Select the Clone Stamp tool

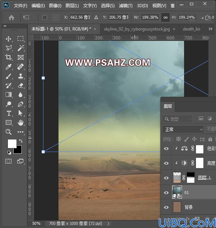[20, 76]
